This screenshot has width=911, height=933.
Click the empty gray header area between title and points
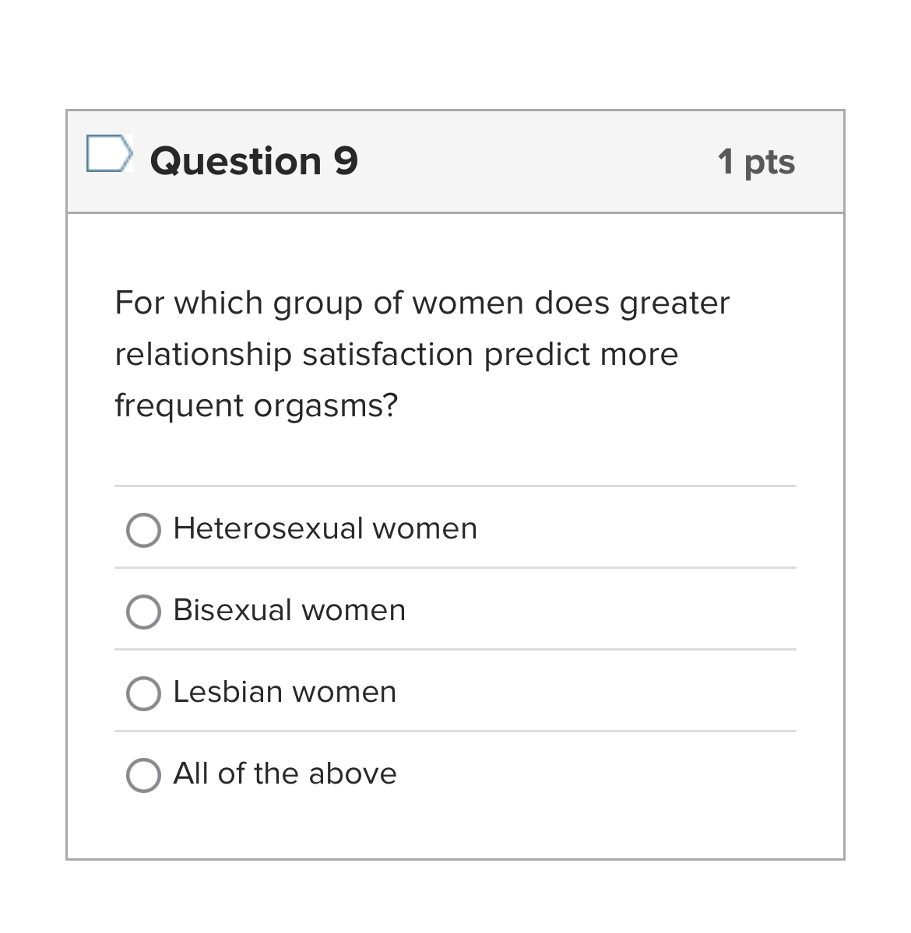pos(537,162)
